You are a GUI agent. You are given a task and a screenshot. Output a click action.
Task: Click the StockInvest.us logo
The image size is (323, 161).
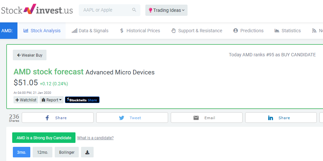(37, 10)
